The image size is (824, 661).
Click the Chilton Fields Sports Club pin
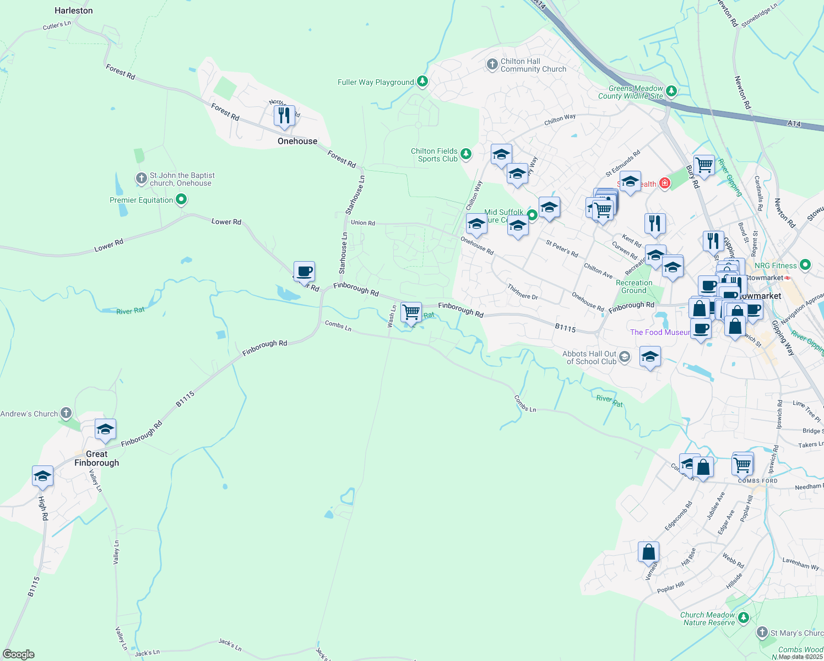click(466, 154)
